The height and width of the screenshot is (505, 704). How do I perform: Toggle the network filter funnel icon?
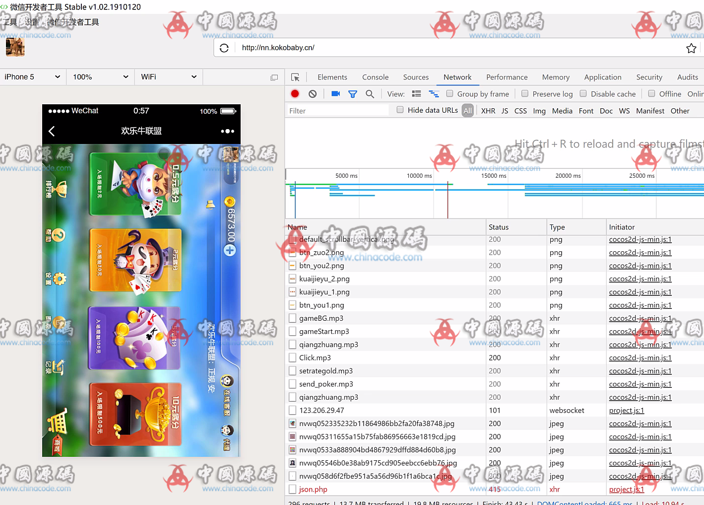click(x=353, y=94)
